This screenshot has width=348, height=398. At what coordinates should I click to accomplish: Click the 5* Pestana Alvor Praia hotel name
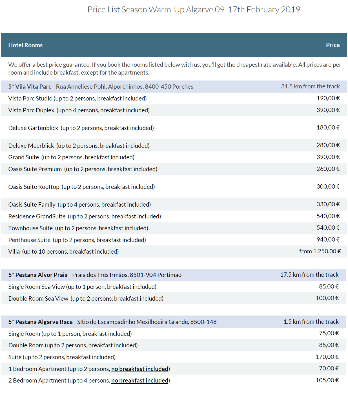point(38,275)
